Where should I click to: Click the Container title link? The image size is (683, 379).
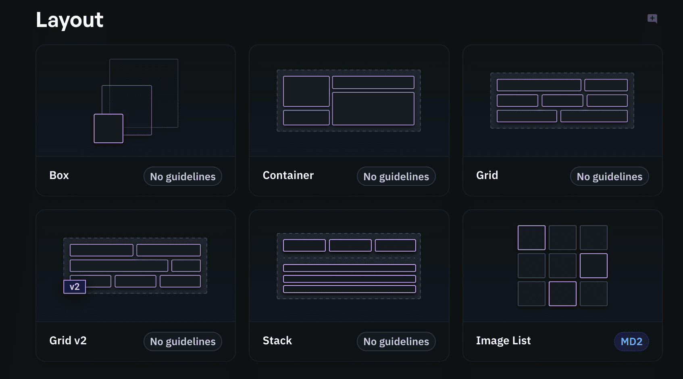(288, 175)
